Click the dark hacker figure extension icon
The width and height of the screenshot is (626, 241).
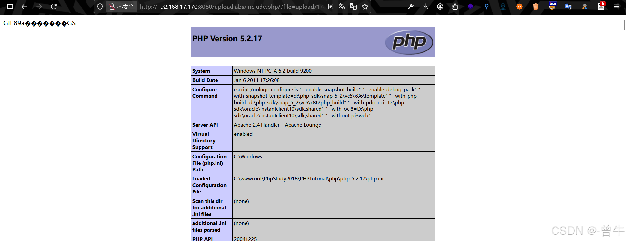tap(503, 7)
